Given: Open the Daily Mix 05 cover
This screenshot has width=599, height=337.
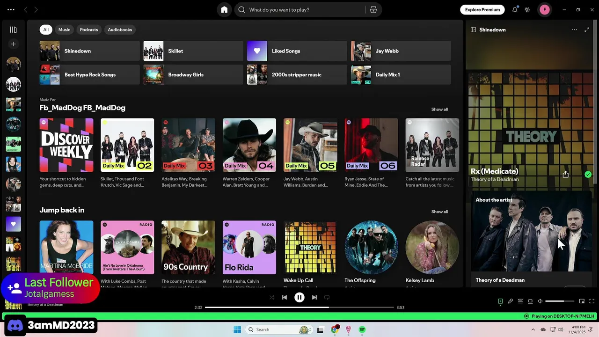Looking at the screenshot, I should [x=310, y=145].
